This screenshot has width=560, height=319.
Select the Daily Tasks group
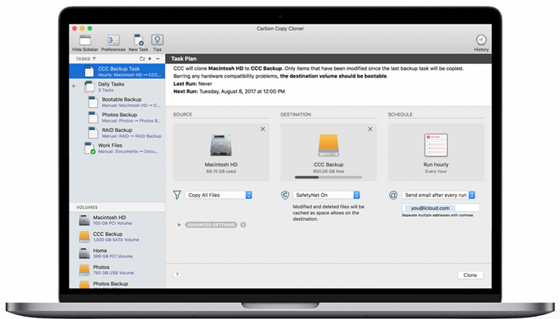[117, 87]
